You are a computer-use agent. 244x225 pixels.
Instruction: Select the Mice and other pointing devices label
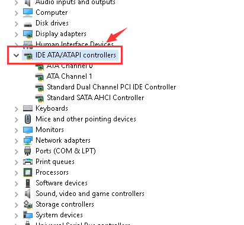point(86,119)
